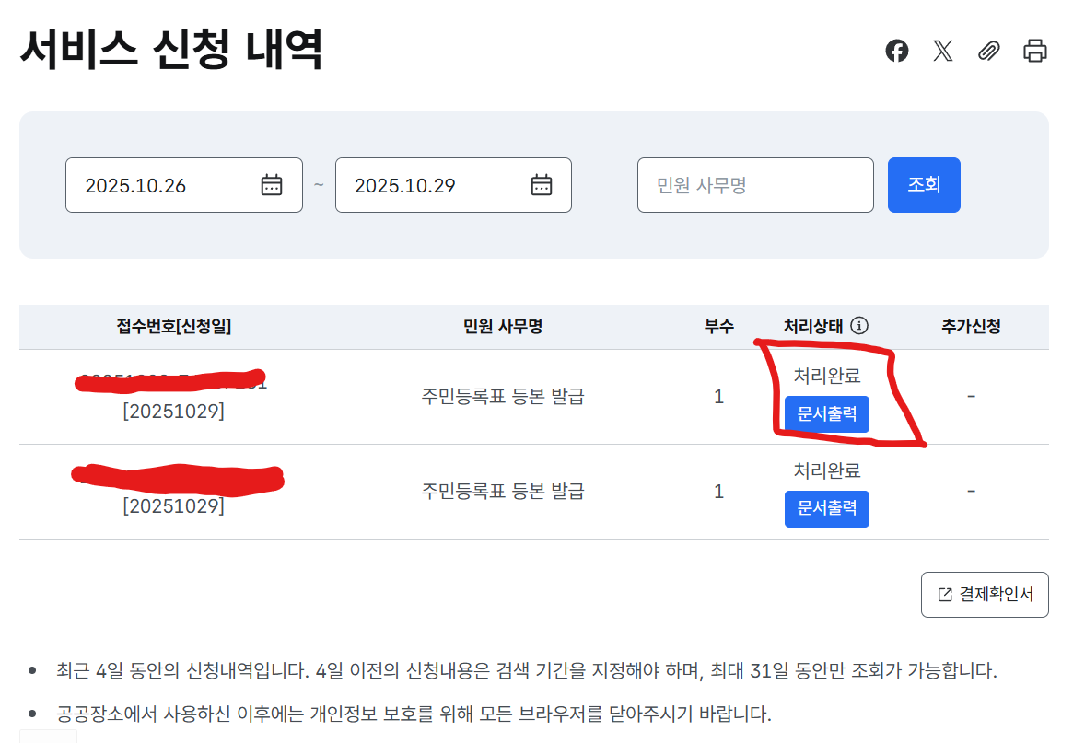Click the 추가신청 column header
This screenshot has width=1073, height=743.
click(971, 326)
